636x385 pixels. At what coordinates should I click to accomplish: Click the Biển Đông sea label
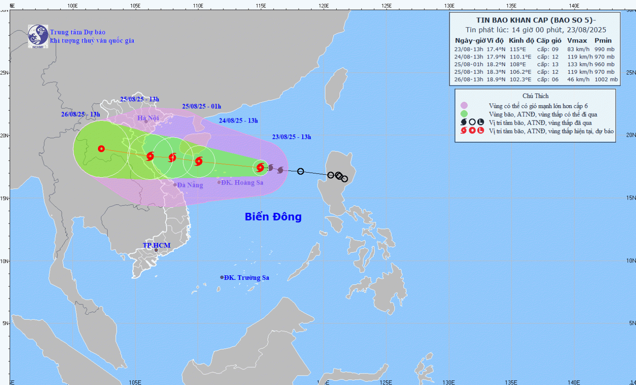(273, 217)
